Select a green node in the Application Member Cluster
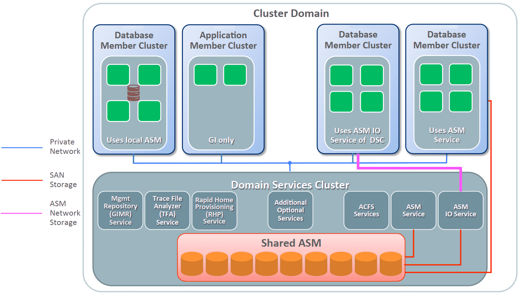The height and width of the screenshot is (294, 520). [206, 75]
